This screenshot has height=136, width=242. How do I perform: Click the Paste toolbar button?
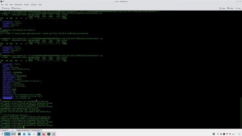coord(230,8)
